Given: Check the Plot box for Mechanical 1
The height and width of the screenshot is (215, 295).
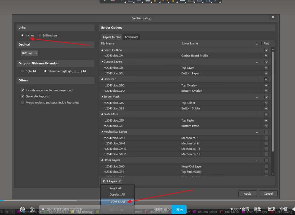Looking at the screenshot, I should (266, 138).
